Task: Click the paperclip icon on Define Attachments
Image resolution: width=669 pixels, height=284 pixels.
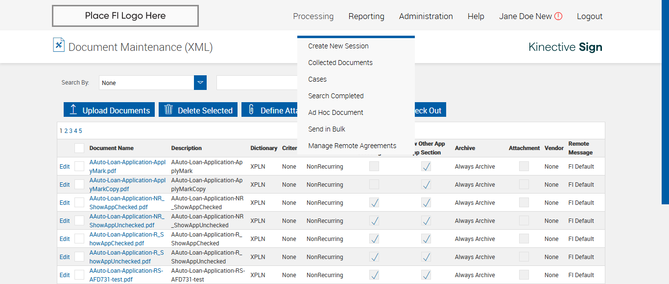Action: tap(251, 109)
